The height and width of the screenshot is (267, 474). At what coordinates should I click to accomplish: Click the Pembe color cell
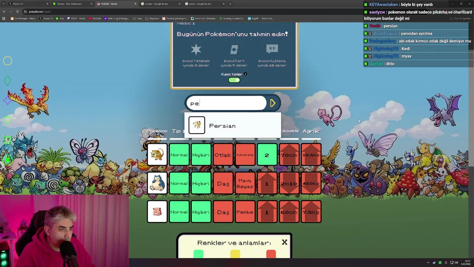coord(245,212)
